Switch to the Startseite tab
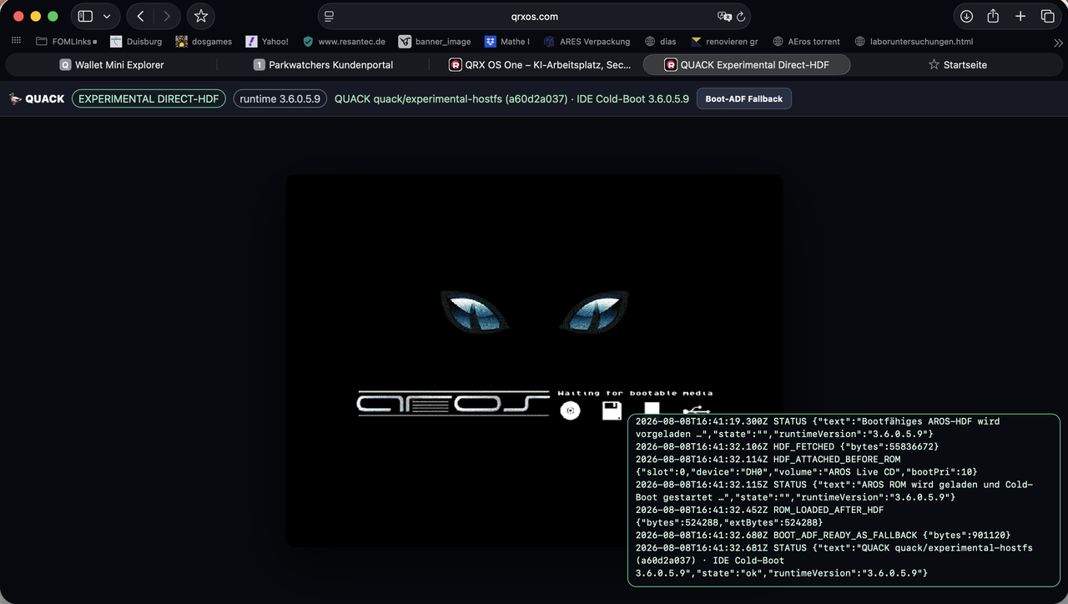This screenshot has height=604, width=1068. coord(958,64)
